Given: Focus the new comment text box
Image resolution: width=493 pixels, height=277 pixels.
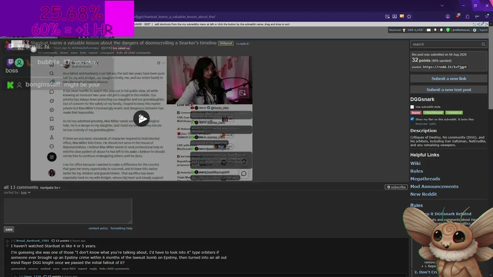Looking at the screenshot, I should point(68,211).
